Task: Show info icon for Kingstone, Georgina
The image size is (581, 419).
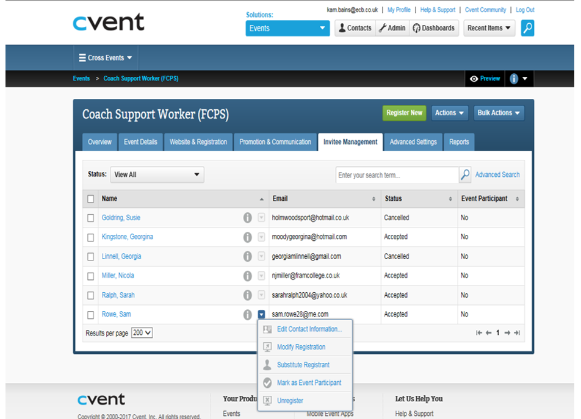Action: click(x=248, y=237)
